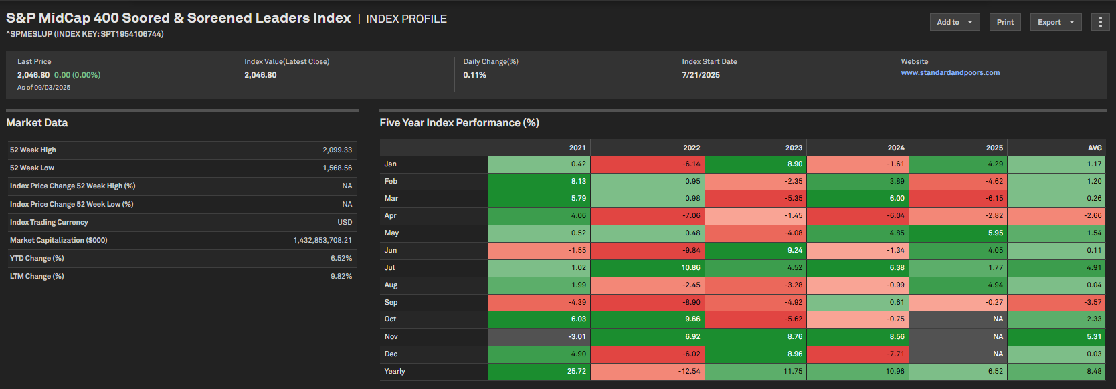
Task: Click the Jan 2022 cell -6.14
Action: click(648, 164)
